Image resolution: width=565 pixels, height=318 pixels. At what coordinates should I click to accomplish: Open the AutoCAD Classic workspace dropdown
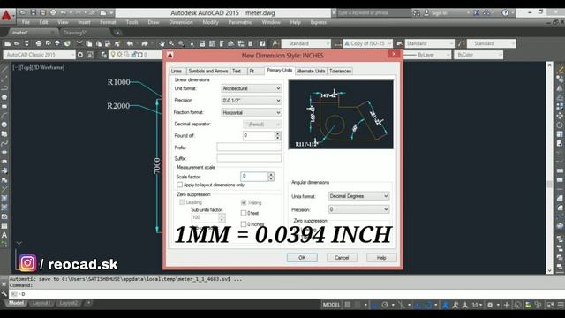pos(40,55)
